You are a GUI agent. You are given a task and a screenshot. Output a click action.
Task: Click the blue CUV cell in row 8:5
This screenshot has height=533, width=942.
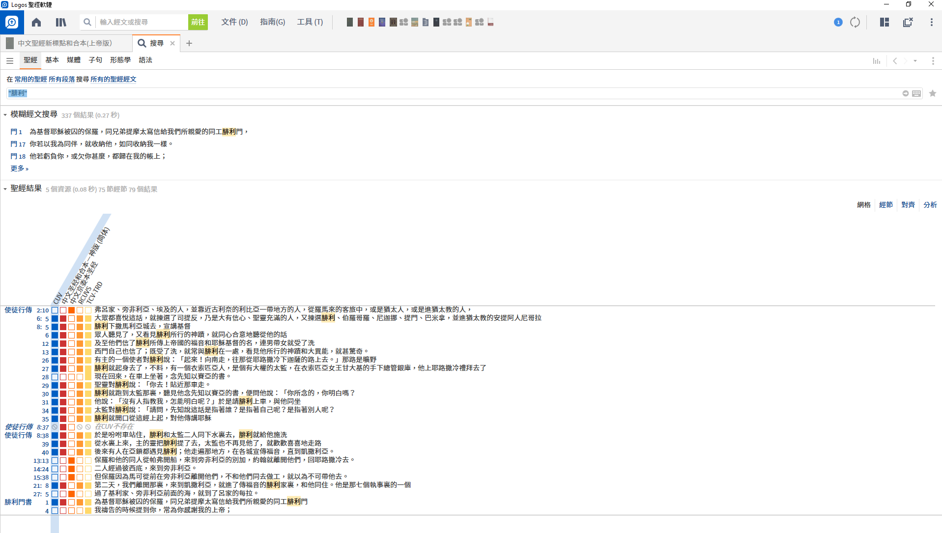55,327
